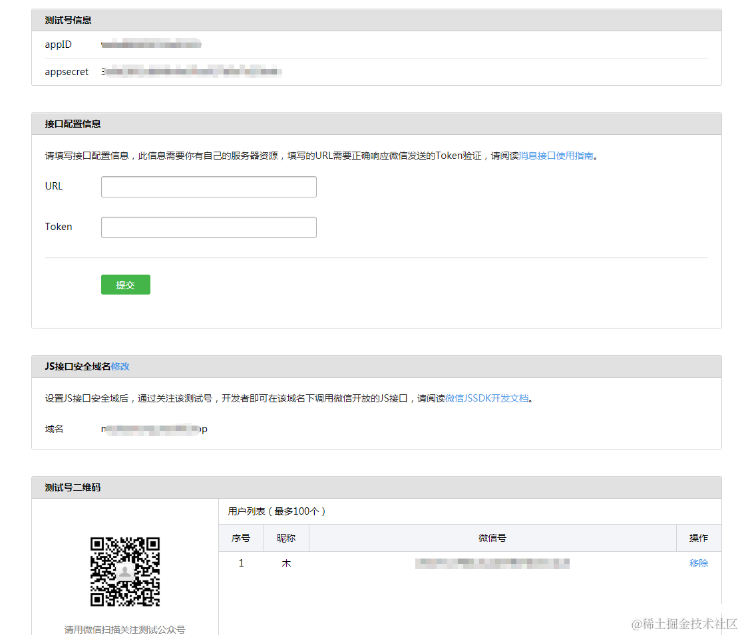Open the 微信JSSDK开发文档 link
Viewport: 742px width, 635px height.
coord(487,398)
